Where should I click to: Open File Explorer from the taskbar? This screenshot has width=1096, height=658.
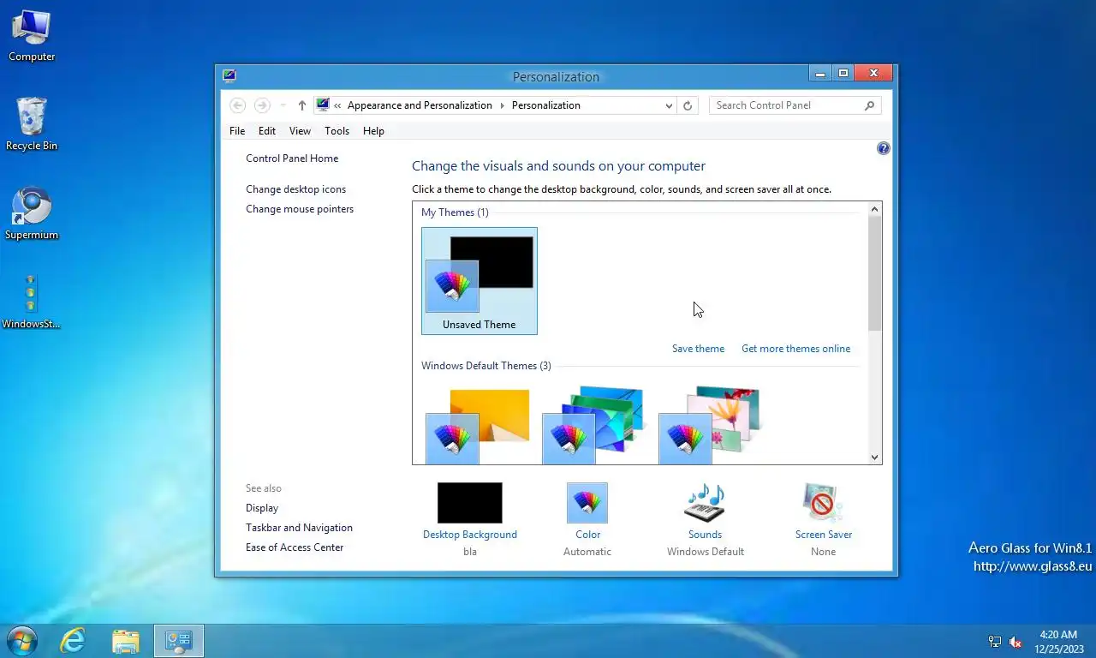coord(125,641)
